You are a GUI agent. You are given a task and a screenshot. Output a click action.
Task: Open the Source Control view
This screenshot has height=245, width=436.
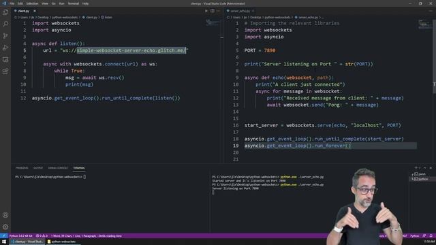pyautogui.click(x=5, y=36)
